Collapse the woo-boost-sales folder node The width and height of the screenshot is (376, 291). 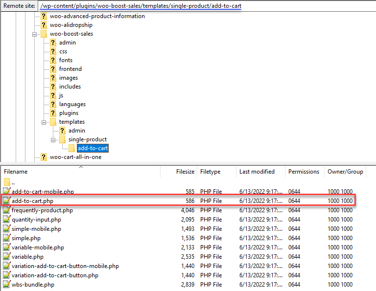(35, 35)
